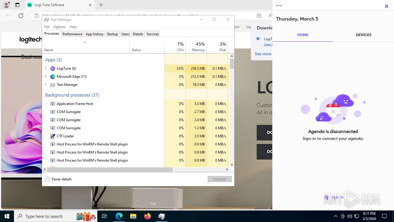Sort by Disk column header
Screen dimensions: 394x222
tap(217, 47)
